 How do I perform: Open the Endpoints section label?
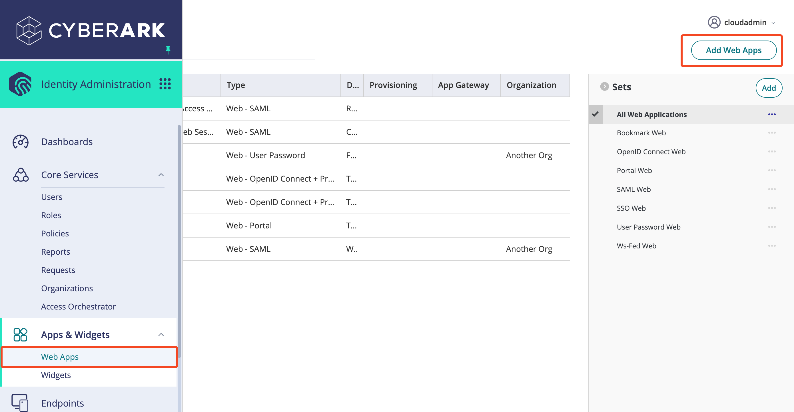click(x=62, y=403)
